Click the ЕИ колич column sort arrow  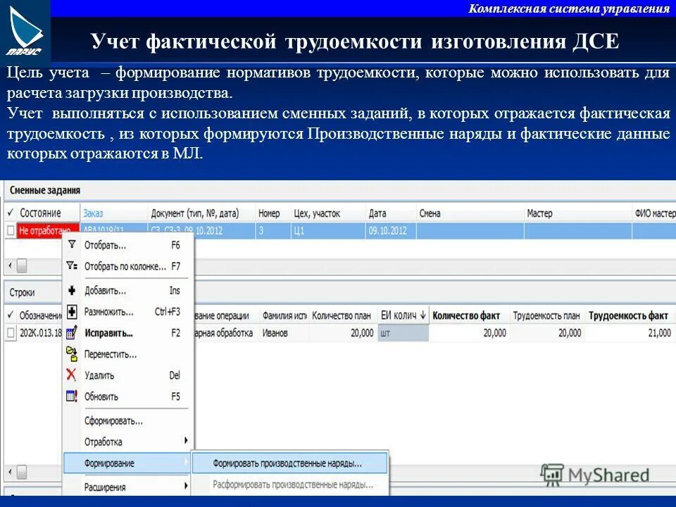pos(423,315)
